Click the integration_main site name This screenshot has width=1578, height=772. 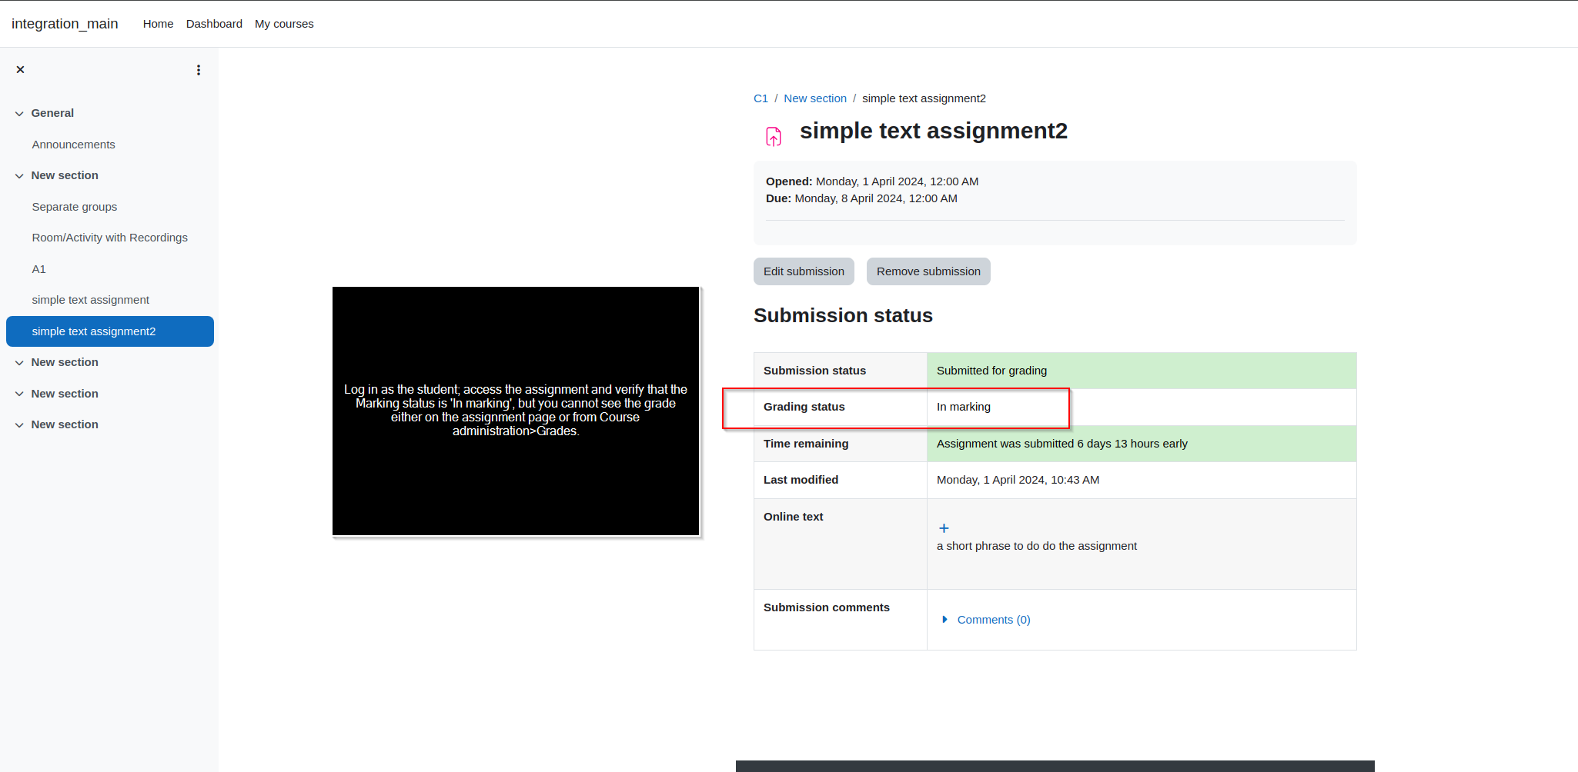(x=65, y=24)
